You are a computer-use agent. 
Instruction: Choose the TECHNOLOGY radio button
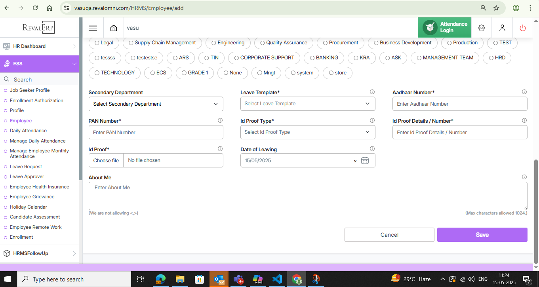tap(97, 73)
